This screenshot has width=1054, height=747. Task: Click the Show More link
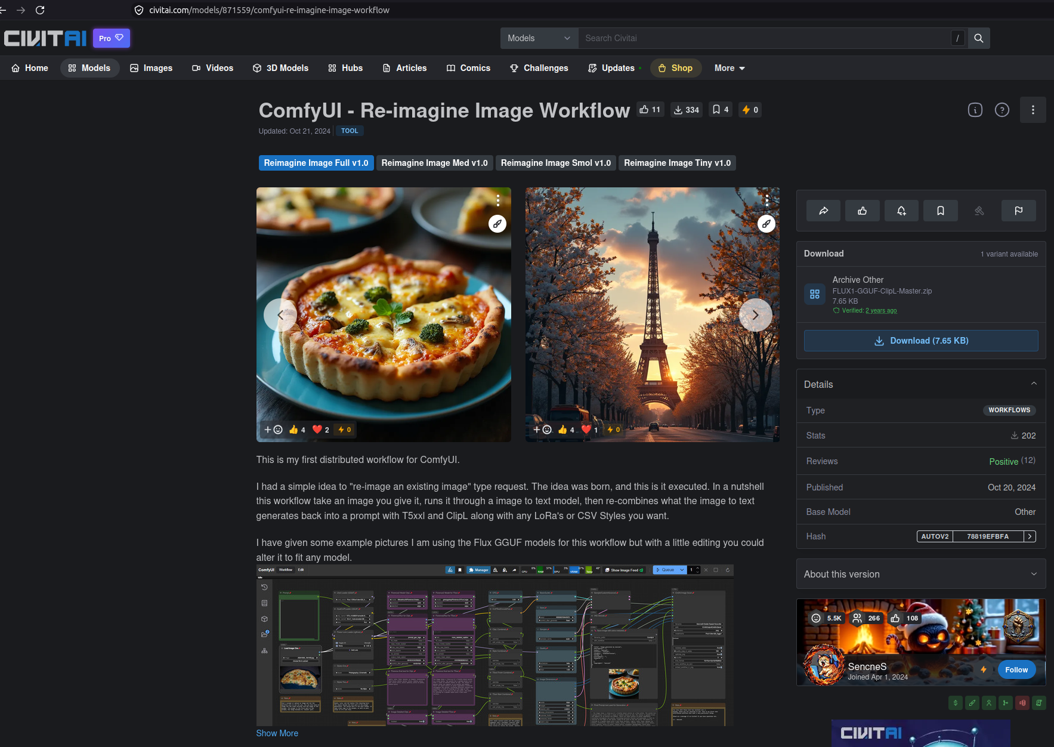click(277, 733)
